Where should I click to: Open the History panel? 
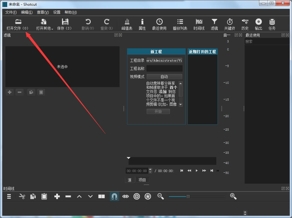[245, 24]
